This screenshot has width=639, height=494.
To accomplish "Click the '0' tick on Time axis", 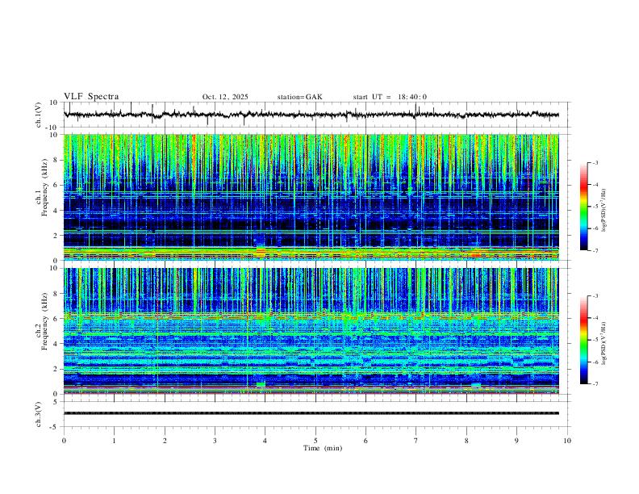I will (x=64, y=441).
